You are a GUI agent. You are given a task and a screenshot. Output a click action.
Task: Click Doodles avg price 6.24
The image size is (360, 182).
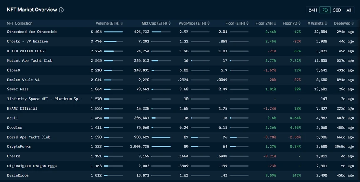pyautogui.click(x=184, y=127)
